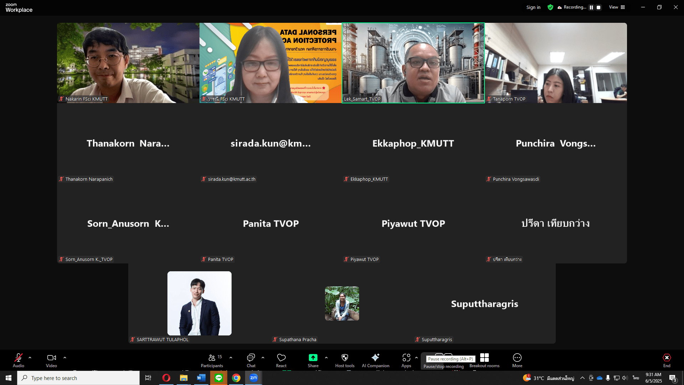Click the End meeting button
The width and height of the screenshot is (684, 385).
coord(667,360)
